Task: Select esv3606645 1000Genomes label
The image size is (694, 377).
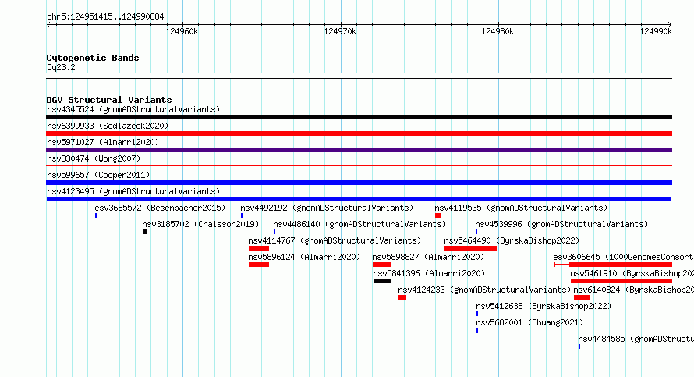Action: [623, 257]
